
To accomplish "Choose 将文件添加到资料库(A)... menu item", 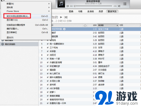I will point(26,16).
